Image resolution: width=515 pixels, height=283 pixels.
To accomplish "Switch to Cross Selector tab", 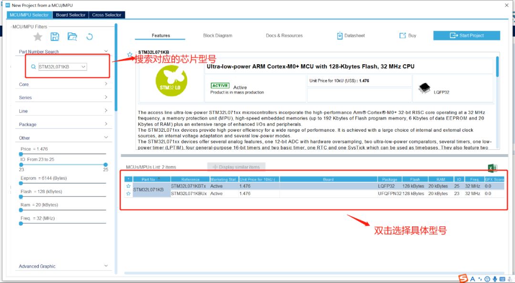I will (107, 15).
